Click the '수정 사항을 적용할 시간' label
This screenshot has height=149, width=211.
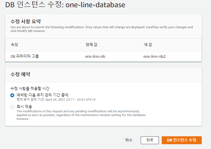pyautogui.click(x=30, y=89)
